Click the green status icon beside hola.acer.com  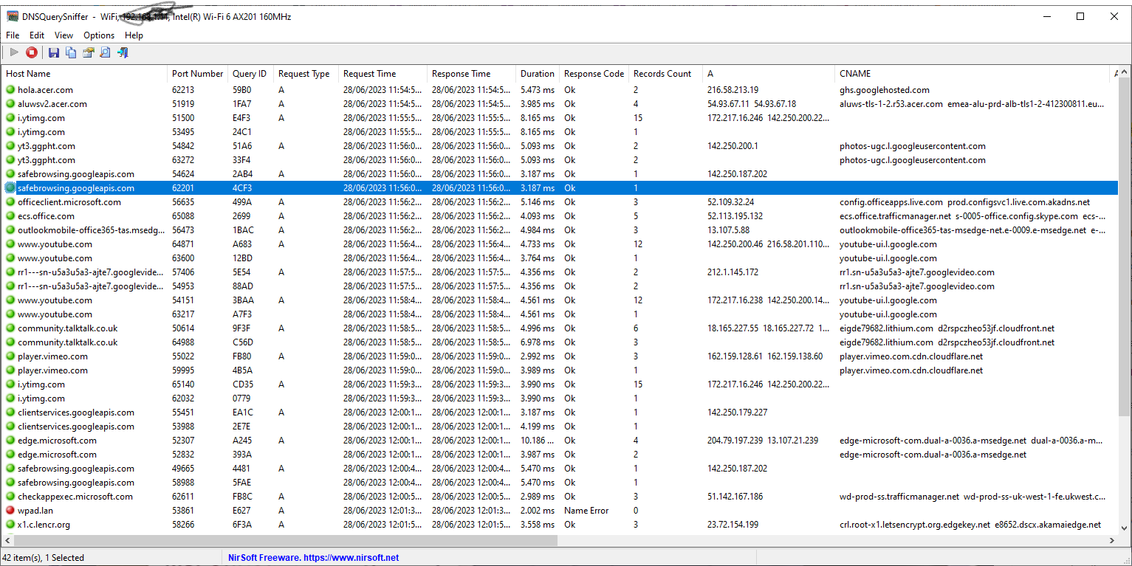[10, 90]
